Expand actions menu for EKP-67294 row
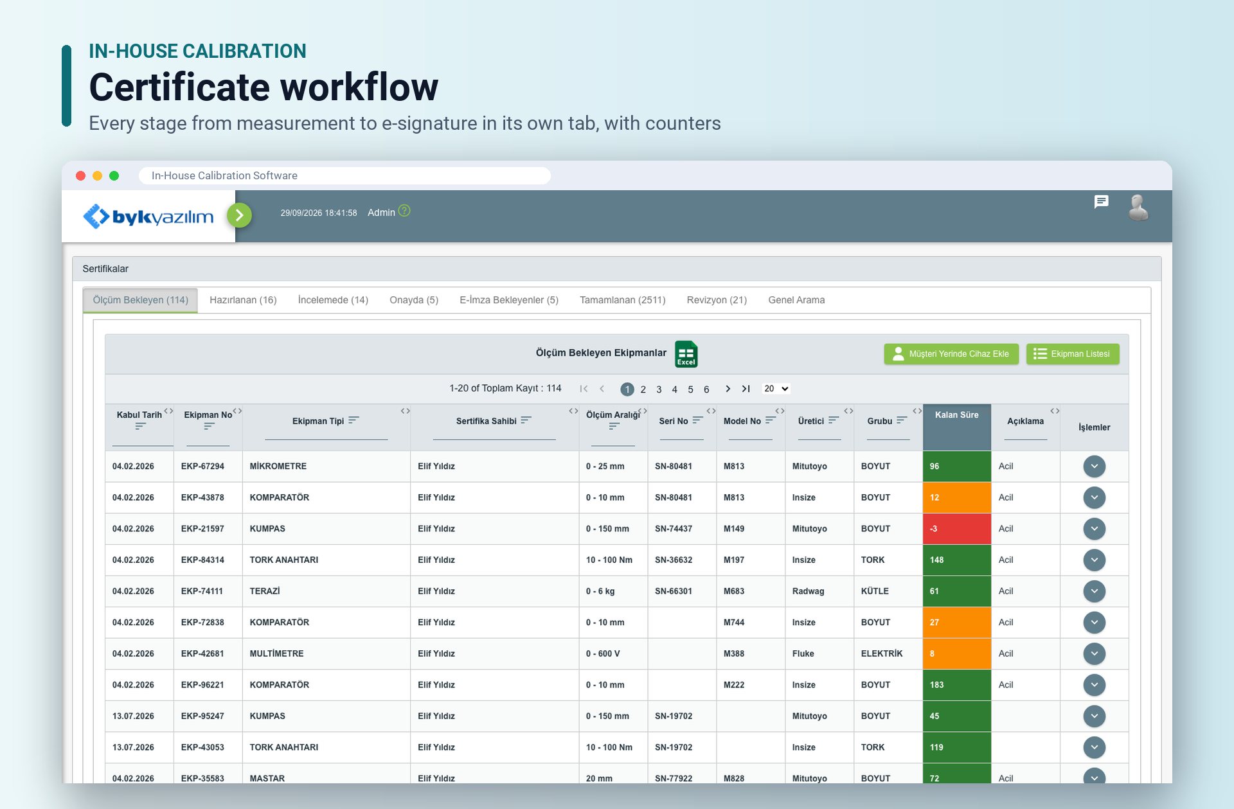 1094,467
